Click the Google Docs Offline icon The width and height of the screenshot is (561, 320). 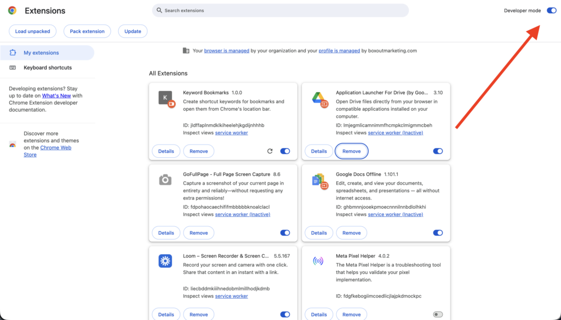tap(319, 180)
